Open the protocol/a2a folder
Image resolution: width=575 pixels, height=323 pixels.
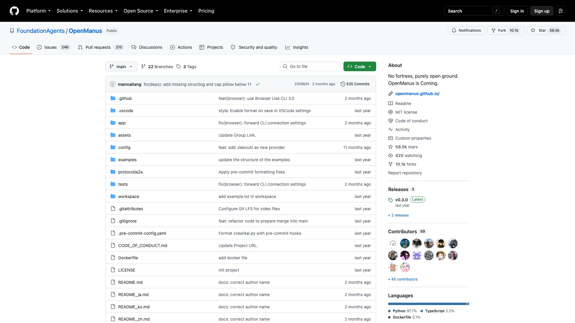pos(130,172)
